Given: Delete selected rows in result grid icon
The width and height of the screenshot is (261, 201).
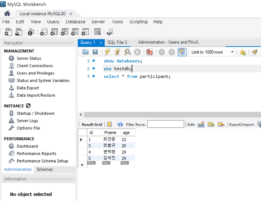Looking at the screenshot, I should point(221,124).
